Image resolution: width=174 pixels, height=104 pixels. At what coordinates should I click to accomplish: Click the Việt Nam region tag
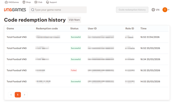click(x=74, y=20)
